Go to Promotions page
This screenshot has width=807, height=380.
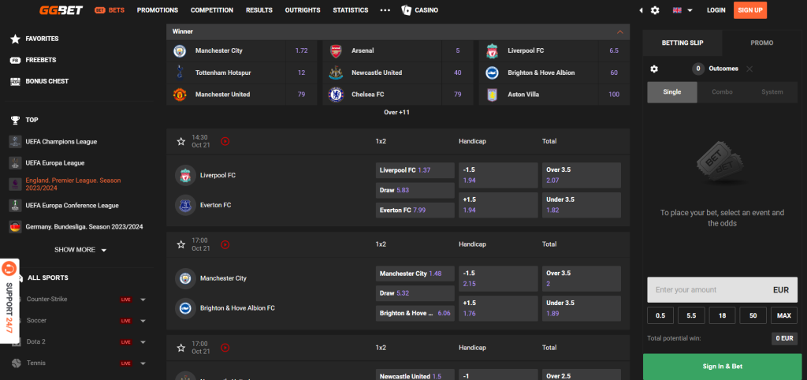[158, 10]
